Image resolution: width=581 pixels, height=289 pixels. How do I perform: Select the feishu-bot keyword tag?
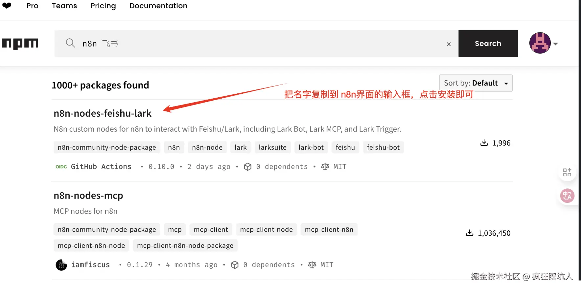coord(383,147)
